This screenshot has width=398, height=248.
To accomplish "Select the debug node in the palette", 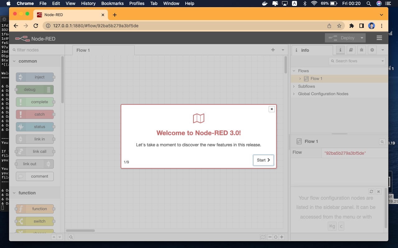I will point(35,90).
